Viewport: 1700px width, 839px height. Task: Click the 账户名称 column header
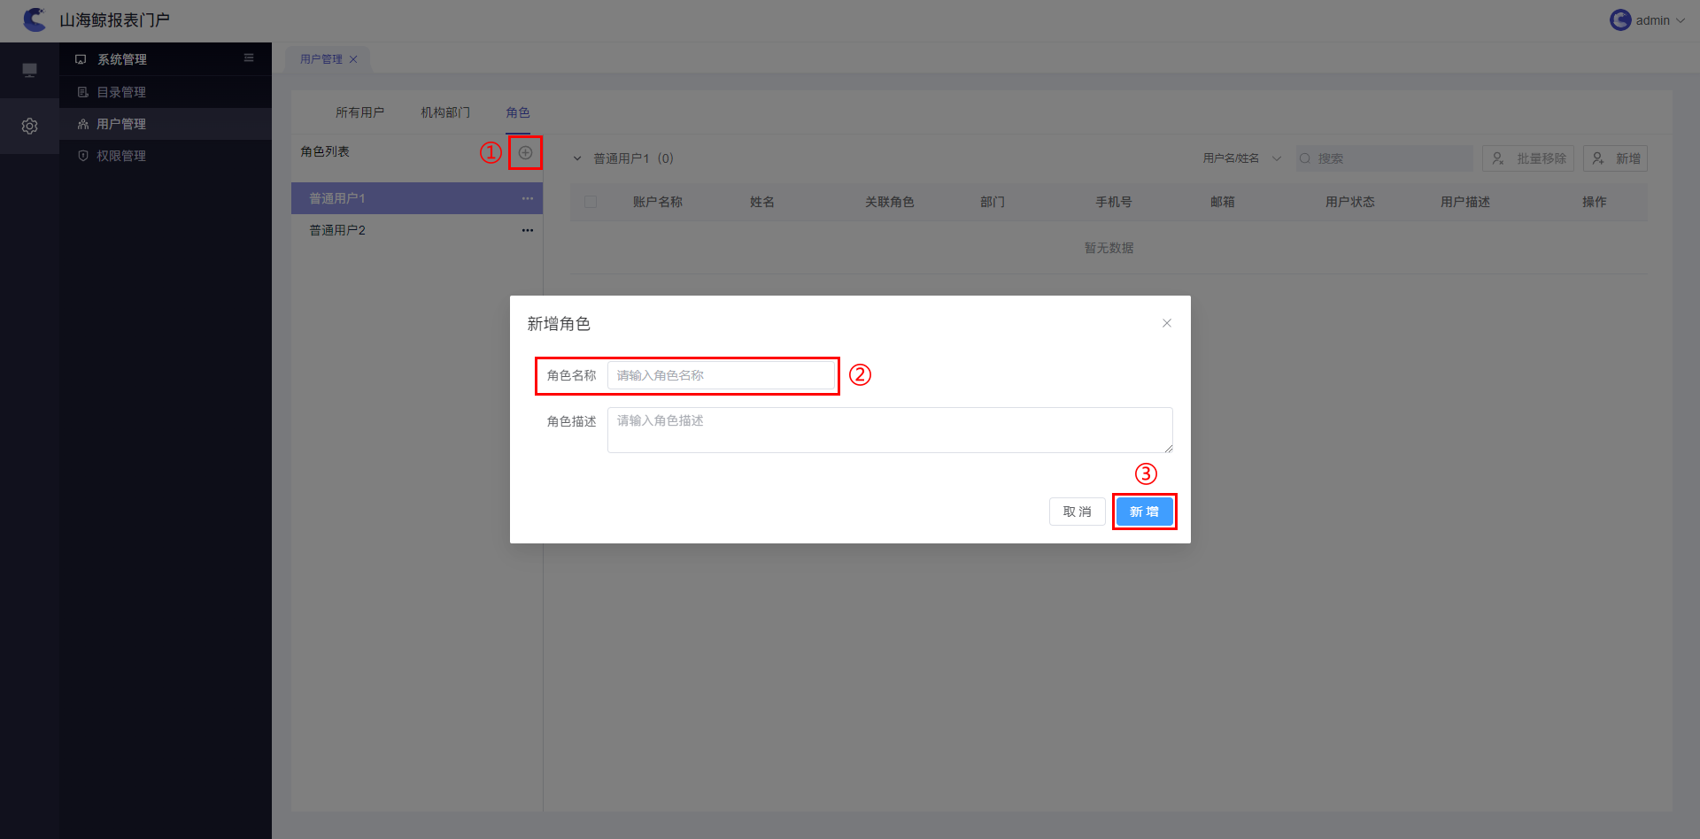pyautogui.click(x=658, y=202)
